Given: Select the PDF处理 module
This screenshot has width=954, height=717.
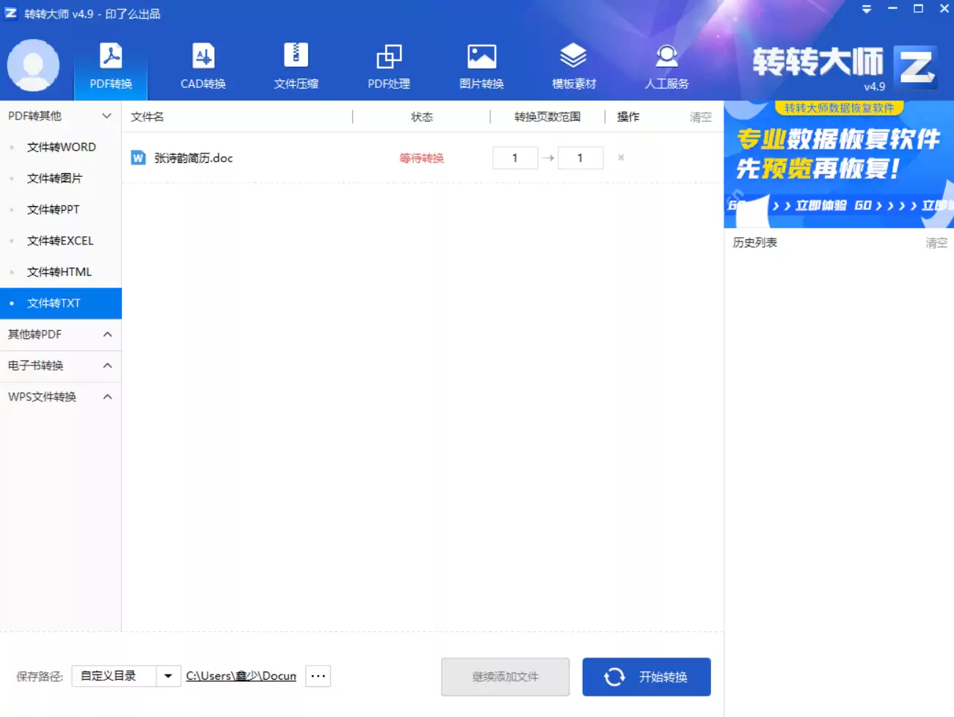Looking at the screenshot, I should click(x=388, y=66).
